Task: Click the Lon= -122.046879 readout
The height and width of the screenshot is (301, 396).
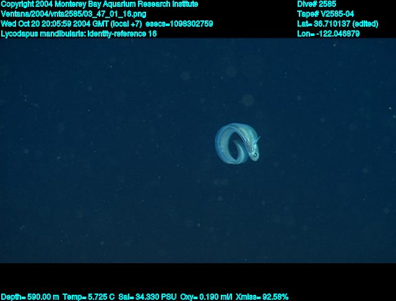Action: click(328, 33)
